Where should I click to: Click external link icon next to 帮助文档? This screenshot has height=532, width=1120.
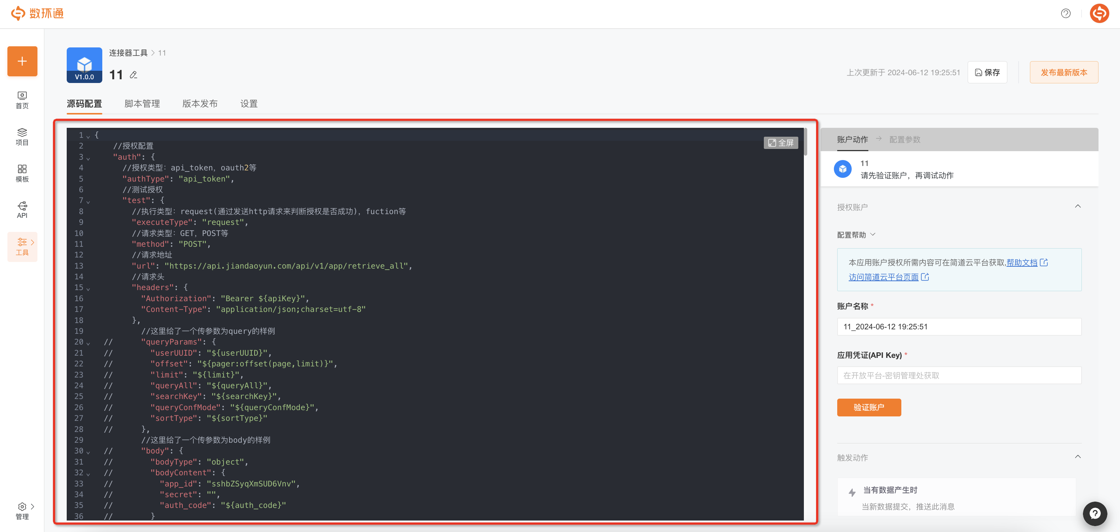coord(1044,263)
